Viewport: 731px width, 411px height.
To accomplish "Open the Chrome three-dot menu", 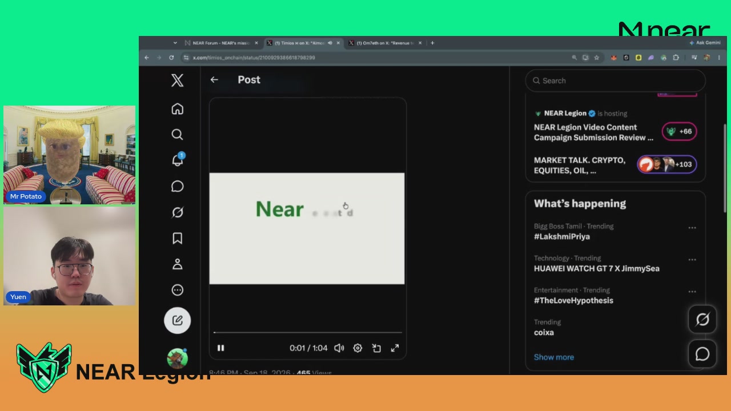I will click(719, 58).
